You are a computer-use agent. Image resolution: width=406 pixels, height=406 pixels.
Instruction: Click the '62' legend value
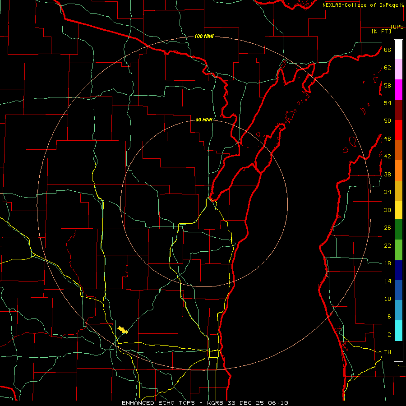coord(388,68)
